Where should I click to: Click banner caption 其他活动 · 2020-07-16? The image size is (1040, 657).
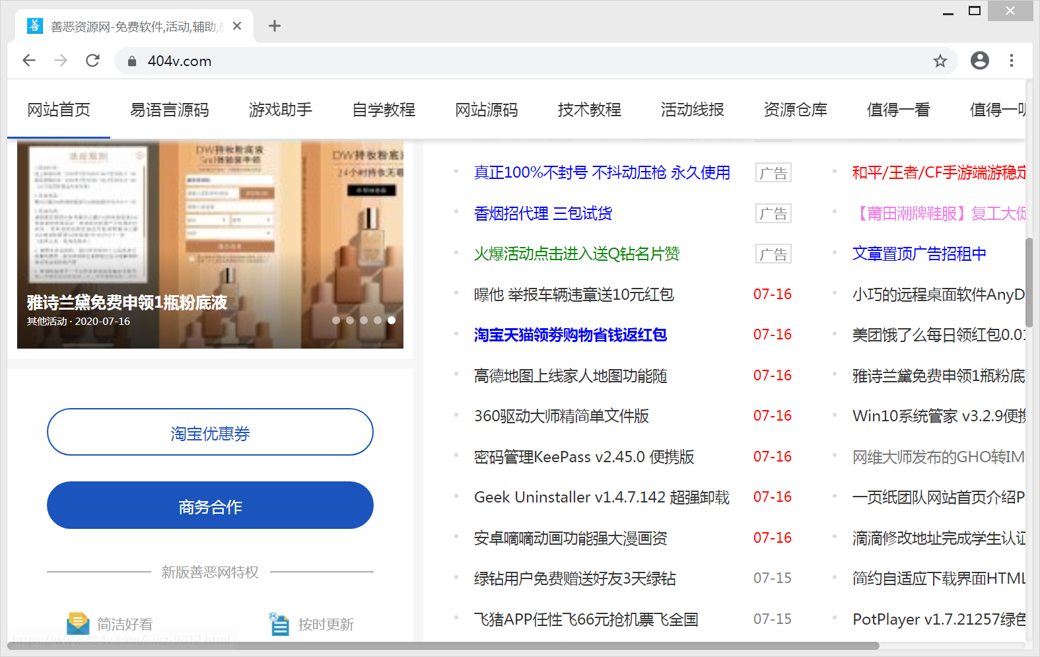(78, 322)
